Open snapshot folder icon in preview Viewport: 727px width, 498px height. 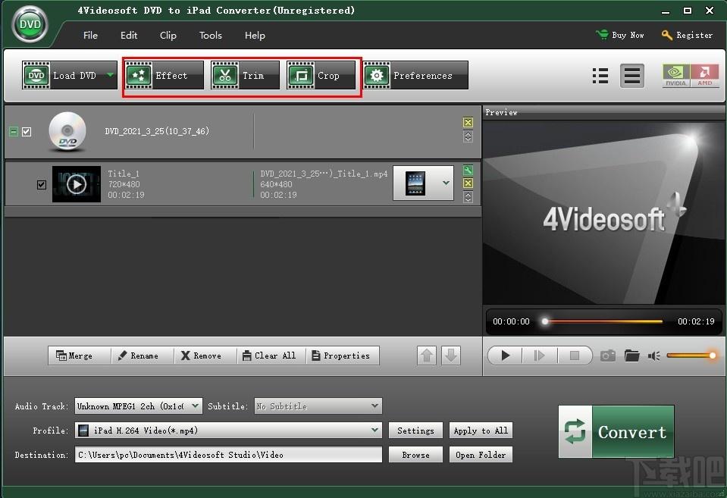point(632,355)
